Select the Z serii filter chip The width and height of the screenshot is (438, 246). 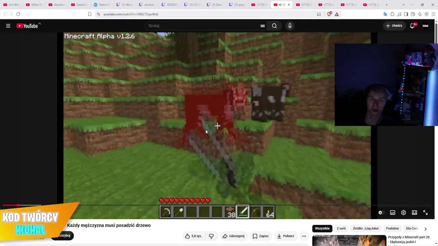pos(341,229)
